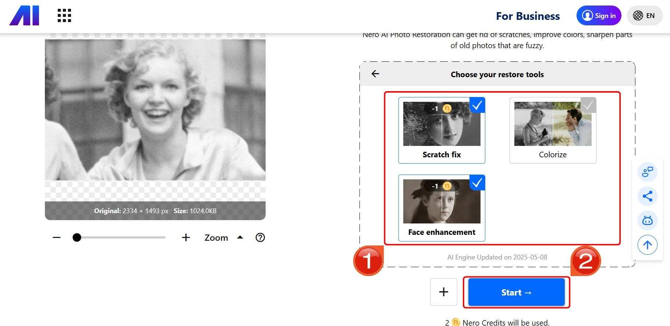Enable the Colorize checkbox
The width and height of the screenshot is (670, 326).
tap(588, 105)
